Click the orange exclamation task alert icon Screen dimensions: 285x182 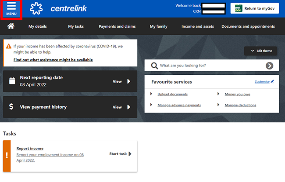click(7, 156)
